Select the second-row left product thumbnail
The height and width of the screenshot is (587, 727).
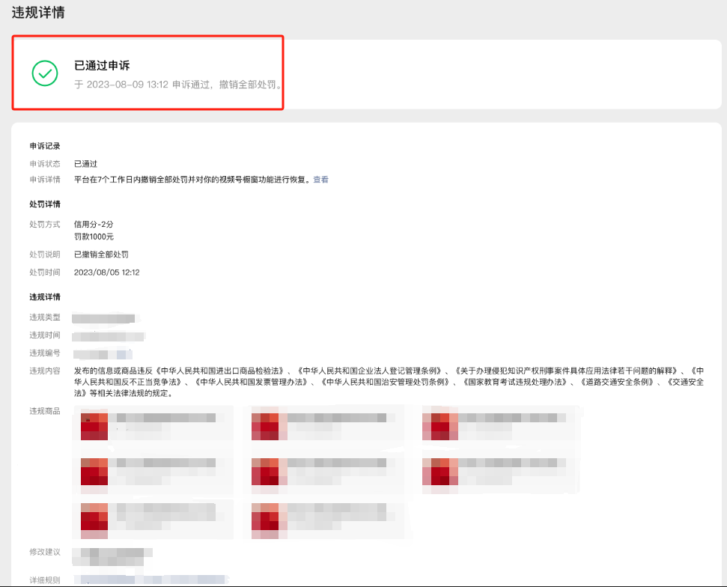[x=94, y=472]
